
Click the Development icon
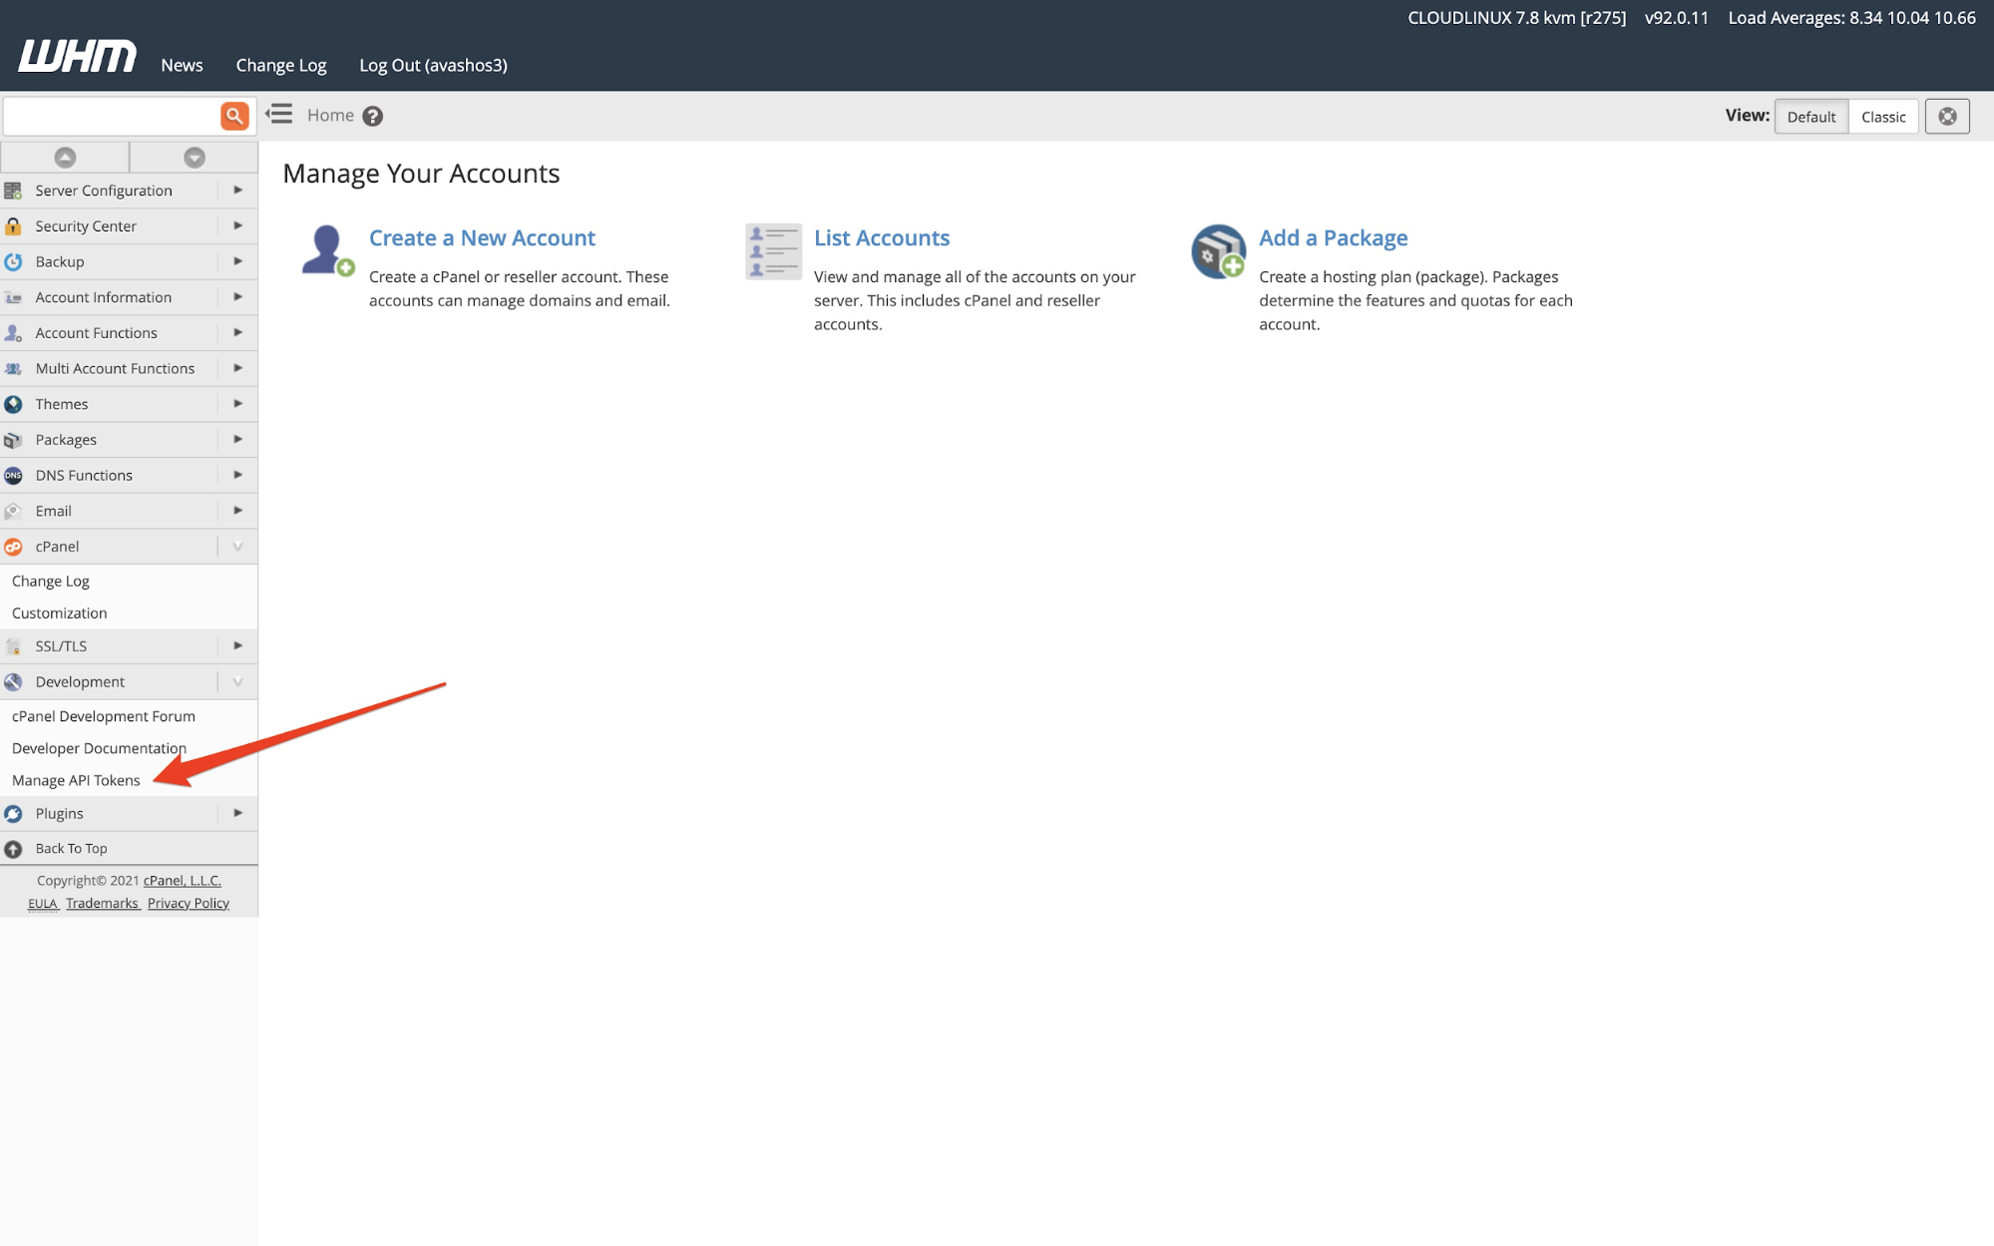tap(13, 682)
